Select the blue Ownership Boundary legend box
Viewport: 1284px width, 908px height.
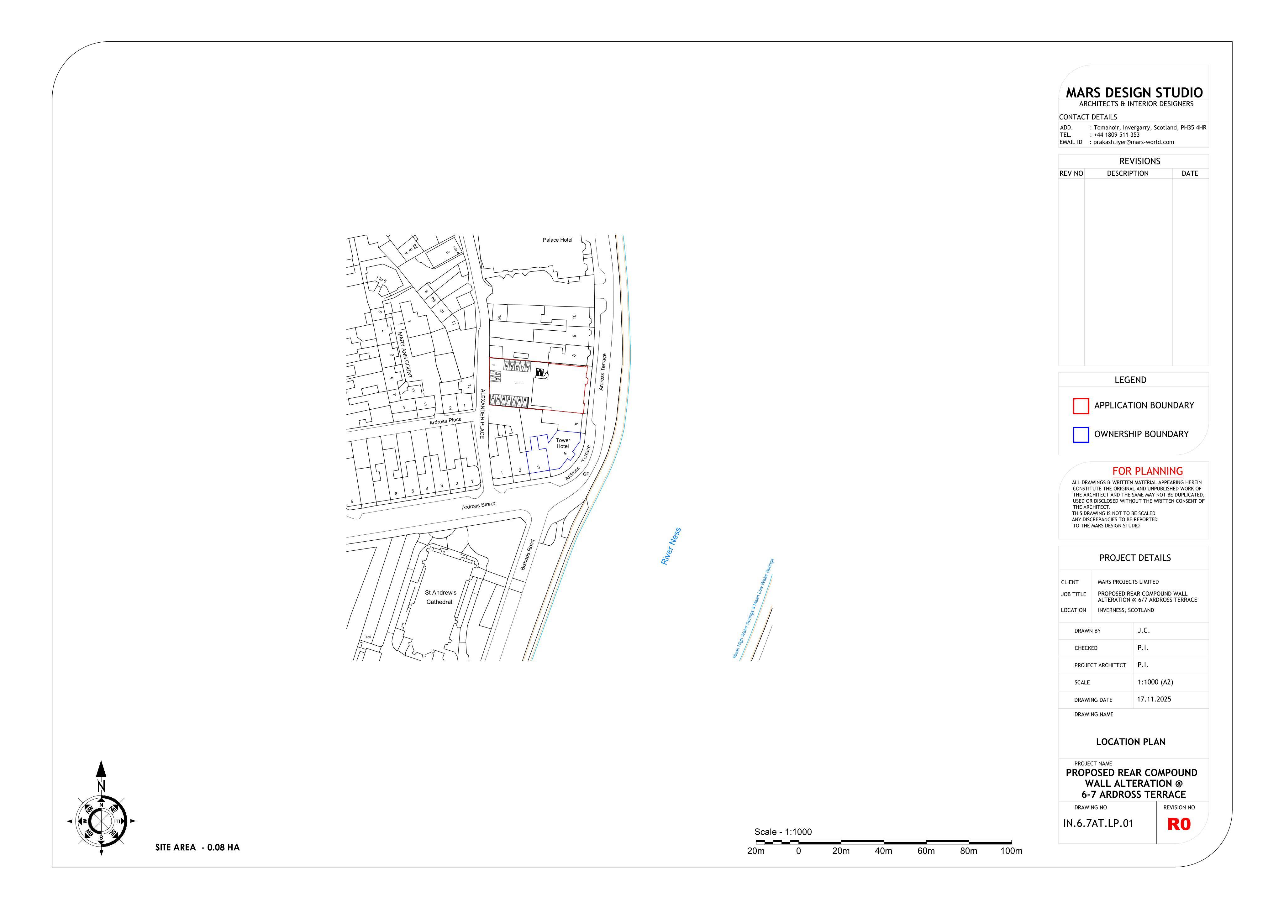click(x=1081, y=434)
